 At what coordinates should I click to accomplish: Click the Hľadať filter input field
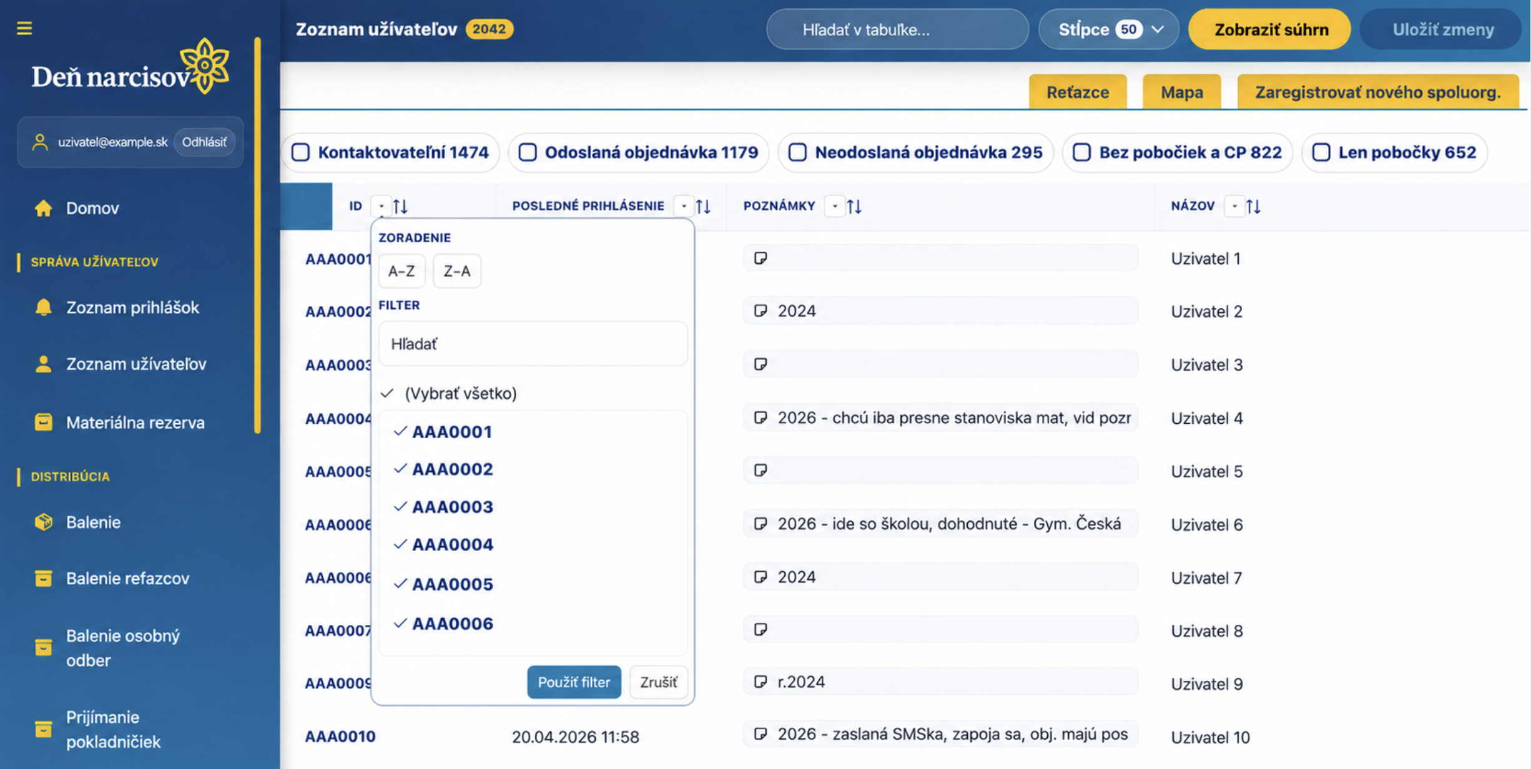533,343
